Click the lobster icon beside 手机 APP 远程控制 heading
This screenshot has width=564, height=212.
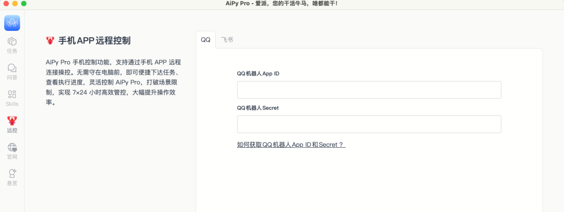[x=50, y=40]
